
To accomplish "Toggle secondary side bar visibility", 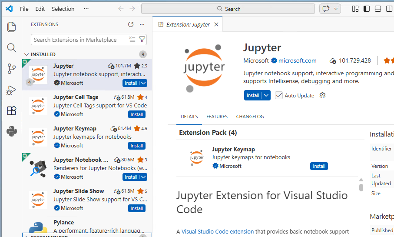I will 389,9.
